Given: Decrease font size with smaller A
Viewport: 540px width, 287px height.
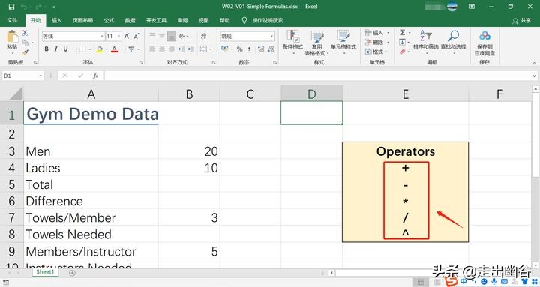Looking at the screenshot, I should (136, 36).
